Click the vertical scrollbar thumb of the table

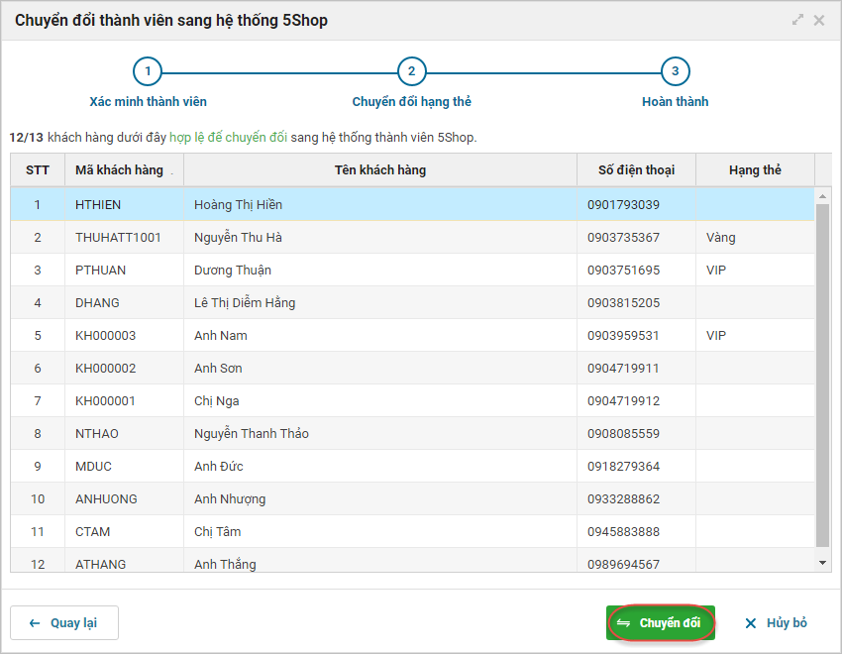[822, 375]
